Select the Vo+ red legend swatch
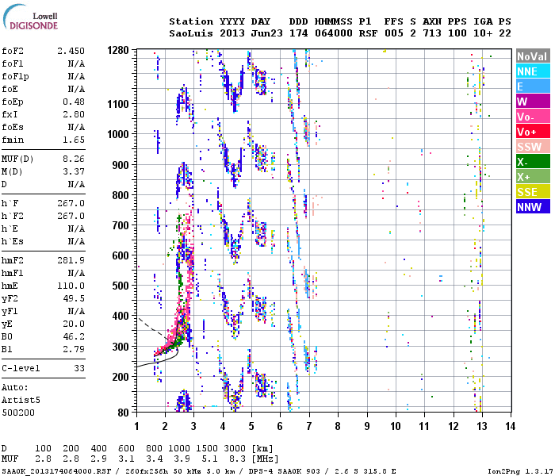 coord(533,132)
